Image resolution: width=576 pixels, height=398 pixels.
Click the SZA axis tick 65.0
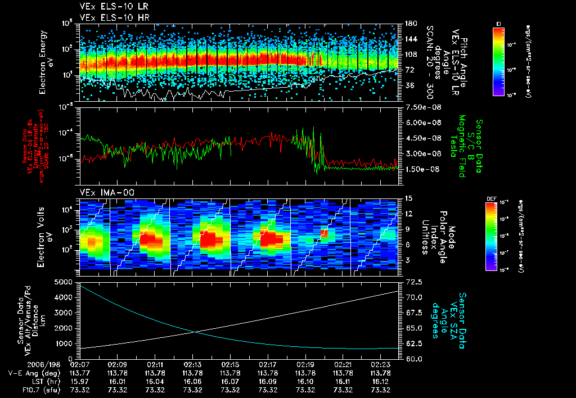pos(413,328)
